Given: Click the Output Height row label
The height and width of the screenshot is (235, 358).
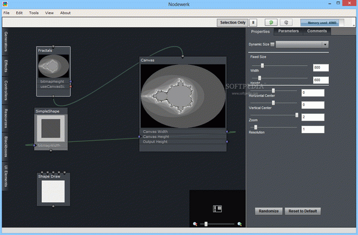Looking at the screenshot, I should pyautogui.click(x=155, y=142).
